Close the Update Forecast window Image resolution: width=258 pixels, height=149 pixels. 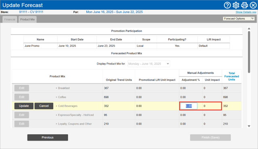coord(253,5)
